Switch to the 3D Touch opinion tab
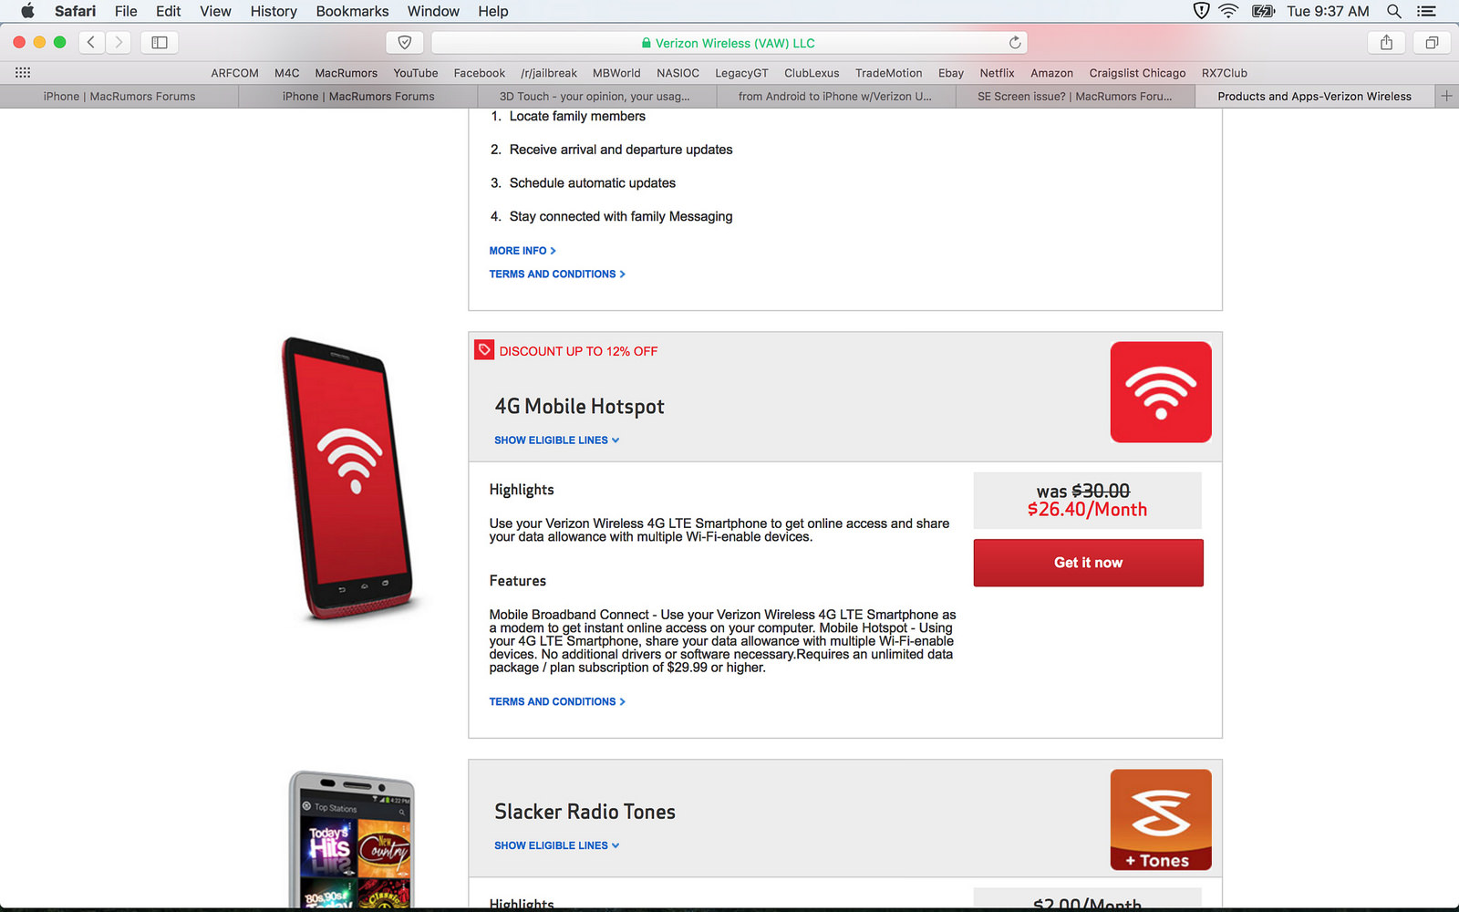Image resolution: width=1459 pixels, height=912 pixels. pos(596,96)
